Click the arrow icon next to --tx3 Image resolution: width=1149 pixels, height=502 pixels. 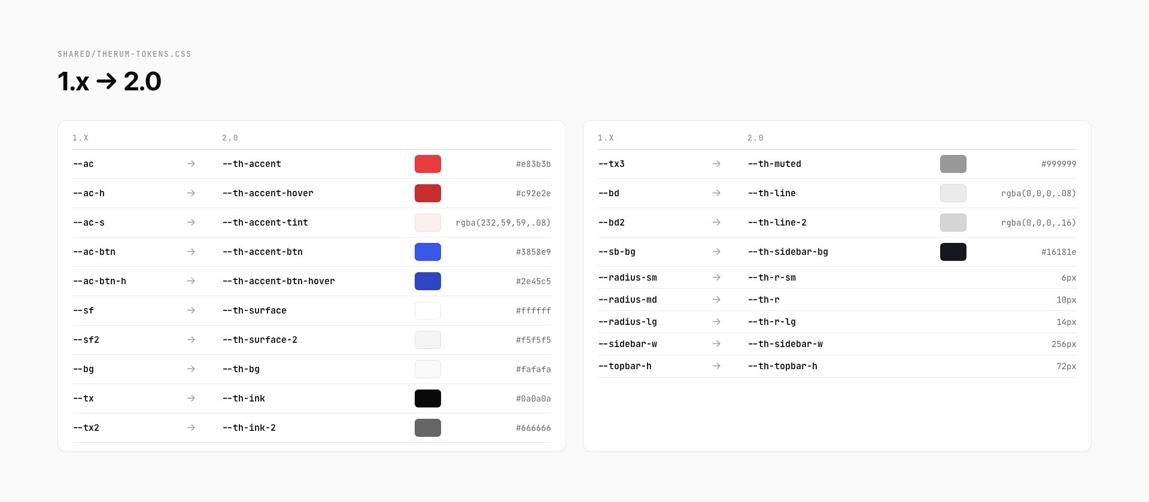point(716,164)
